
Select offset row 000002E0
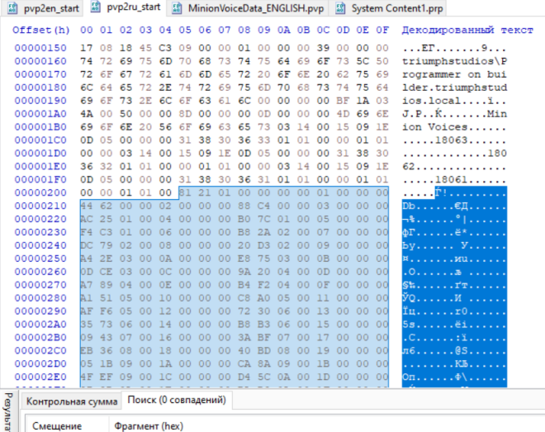coord(40,377)
